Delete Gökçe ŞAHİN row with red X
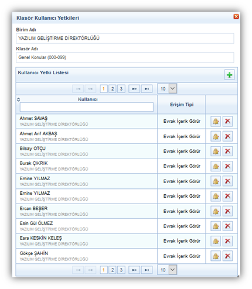Viewport: 252px width, 289px height. [227, 256]
